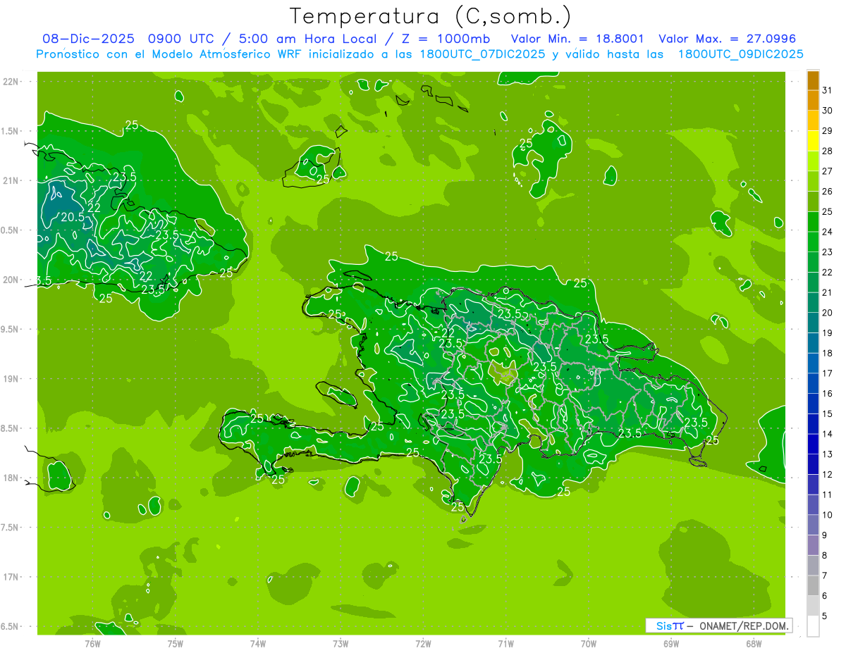Viewport: 846px width, 653px height.
Task: Click the colorbar label '27'
Action: pyautogui.click(x=828, y=171)
